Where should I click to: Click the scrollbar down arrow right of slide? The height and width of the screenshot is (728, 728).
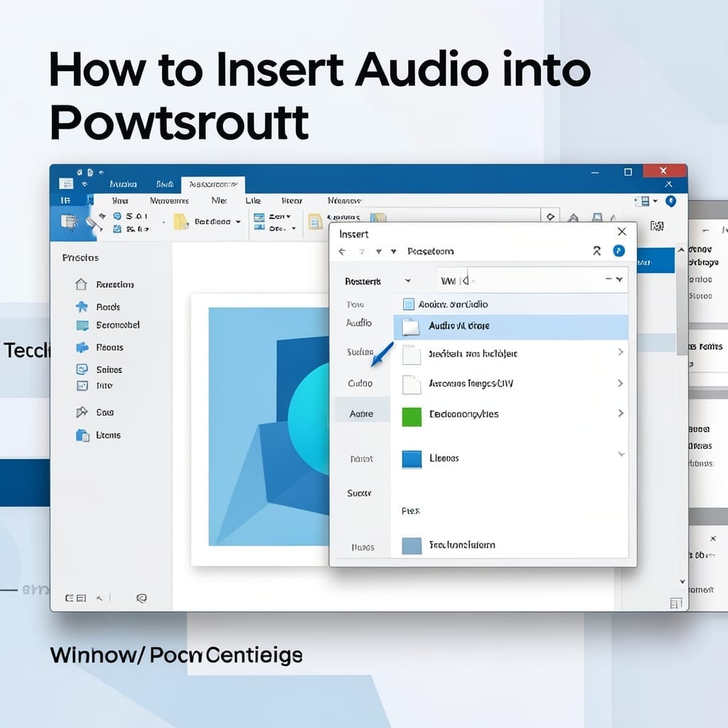(x=682, y=582)
